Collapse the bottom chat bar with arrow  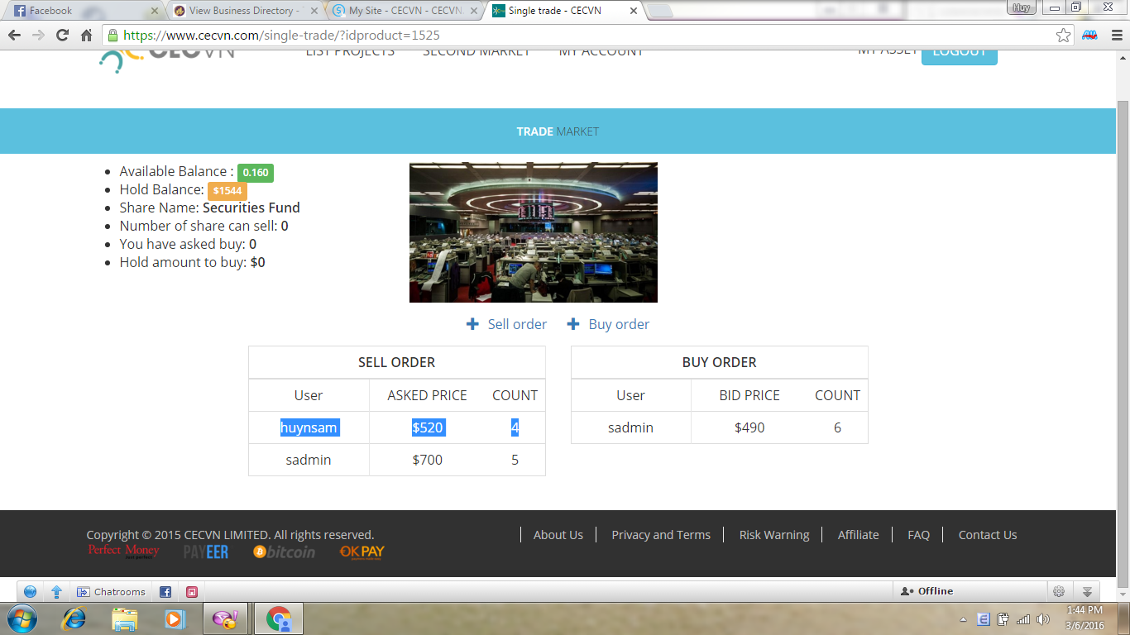[x=1088, y=591]
